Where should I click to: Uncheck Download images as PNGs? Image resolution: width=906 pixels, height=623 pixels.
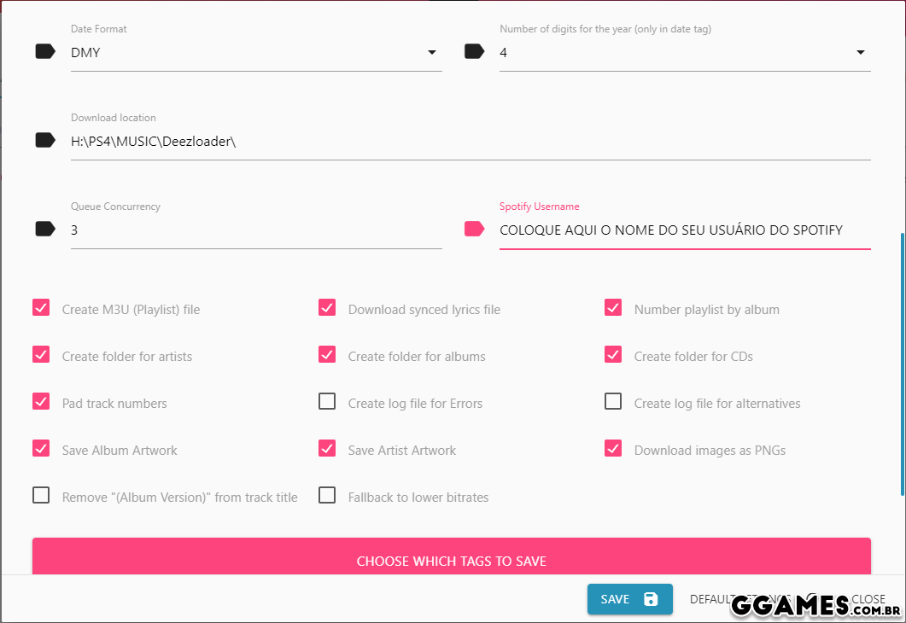click(x=613, y=449)
